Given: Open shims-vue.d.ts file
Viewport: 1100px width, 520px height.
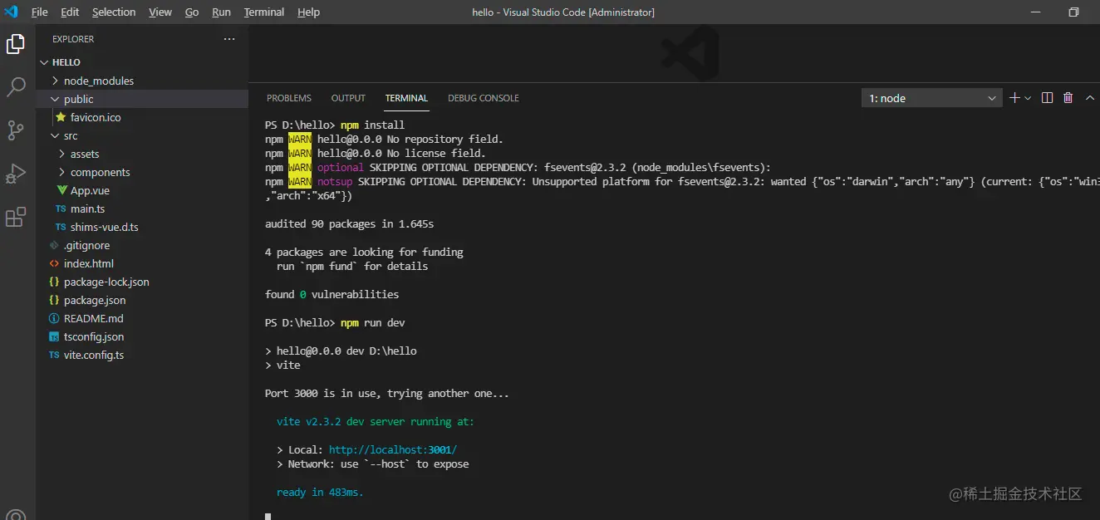Looking at the screenshot, I should pos(143,227).
